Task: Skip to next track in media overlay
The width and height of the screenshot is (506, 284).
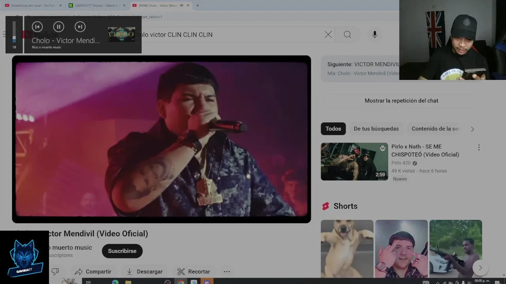Action: pos(80,27)
